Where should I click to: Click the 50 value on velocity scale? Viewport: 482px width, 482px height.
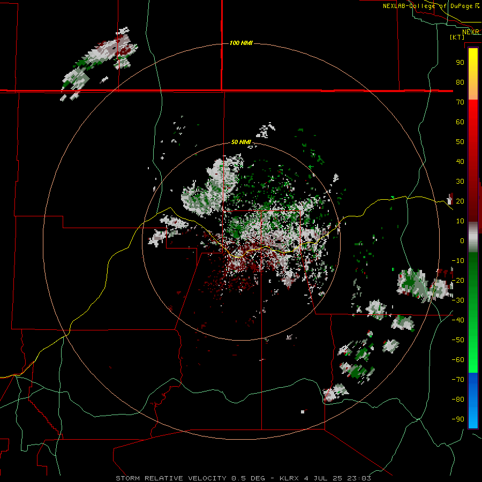click(x=460, y=142)
